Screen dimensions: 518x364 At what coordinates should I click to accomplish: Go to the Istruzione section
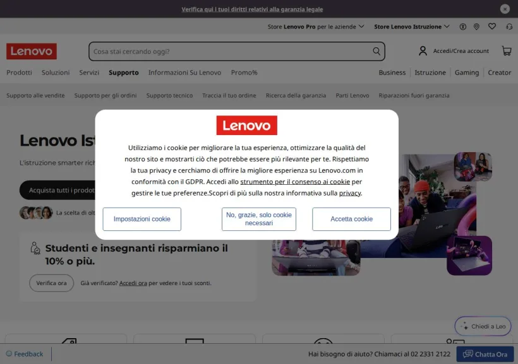[x=430, y=73]
